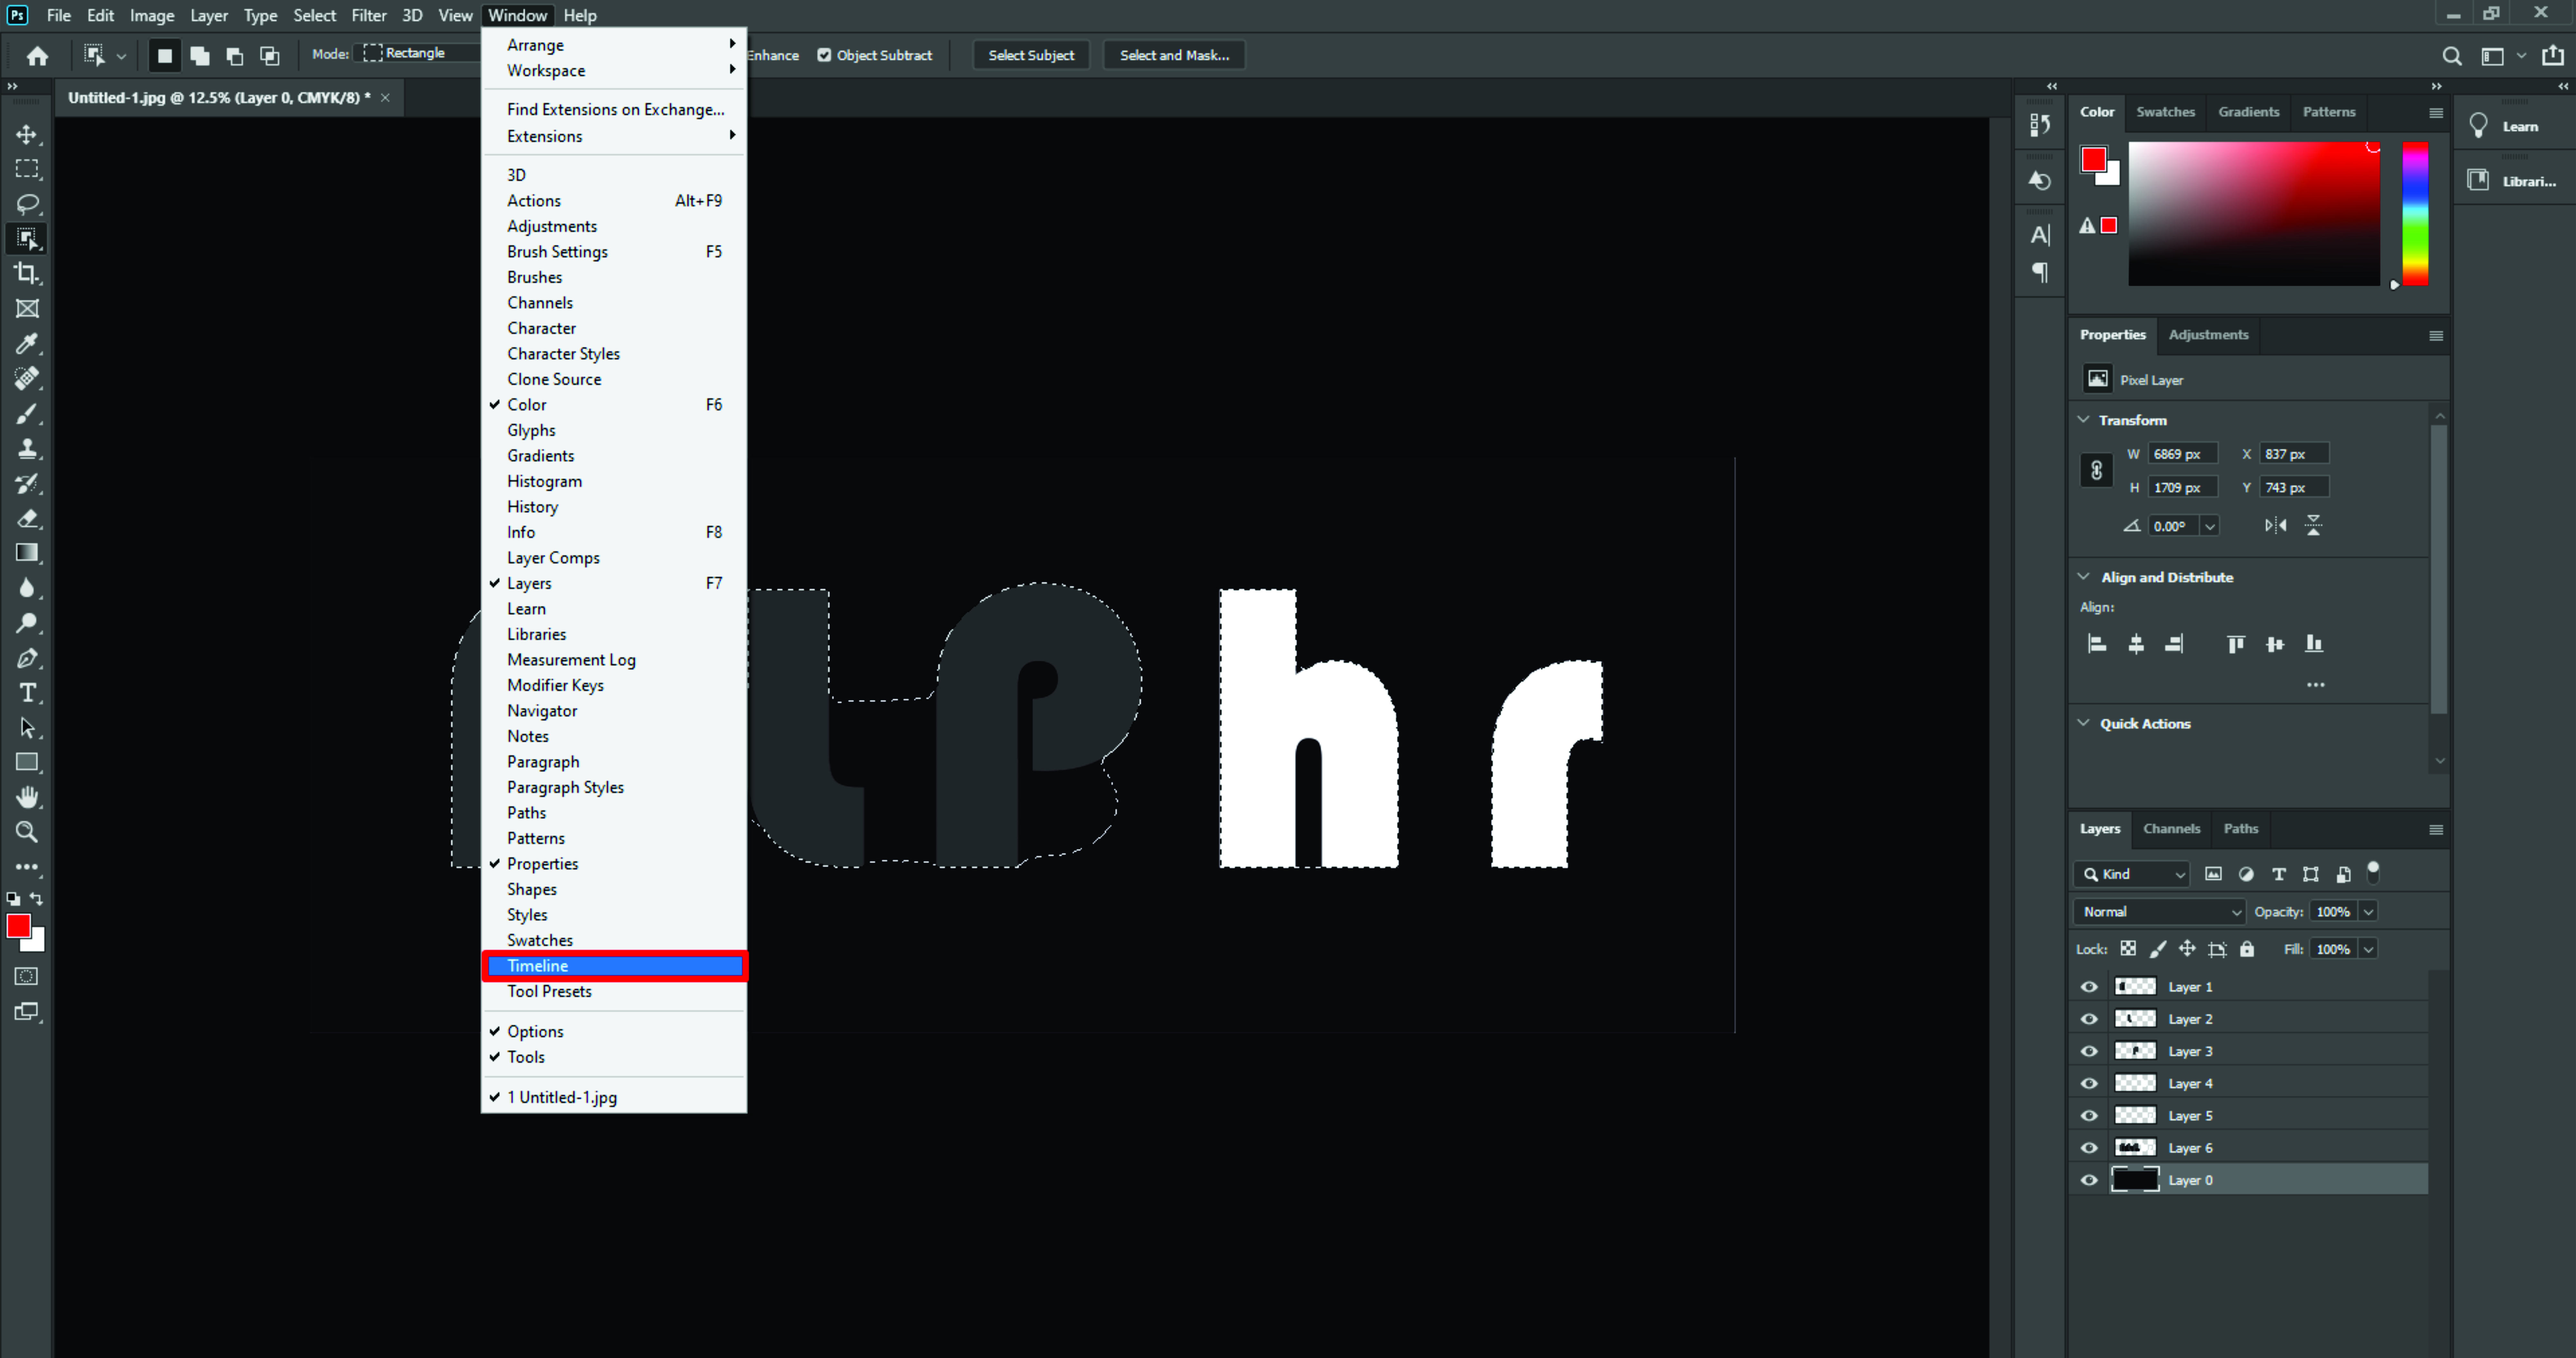
Task: Click the lock all layer icon
Action: tap(2247, 949)
